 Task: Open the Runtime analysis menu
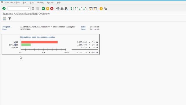[x=12, y=3]
